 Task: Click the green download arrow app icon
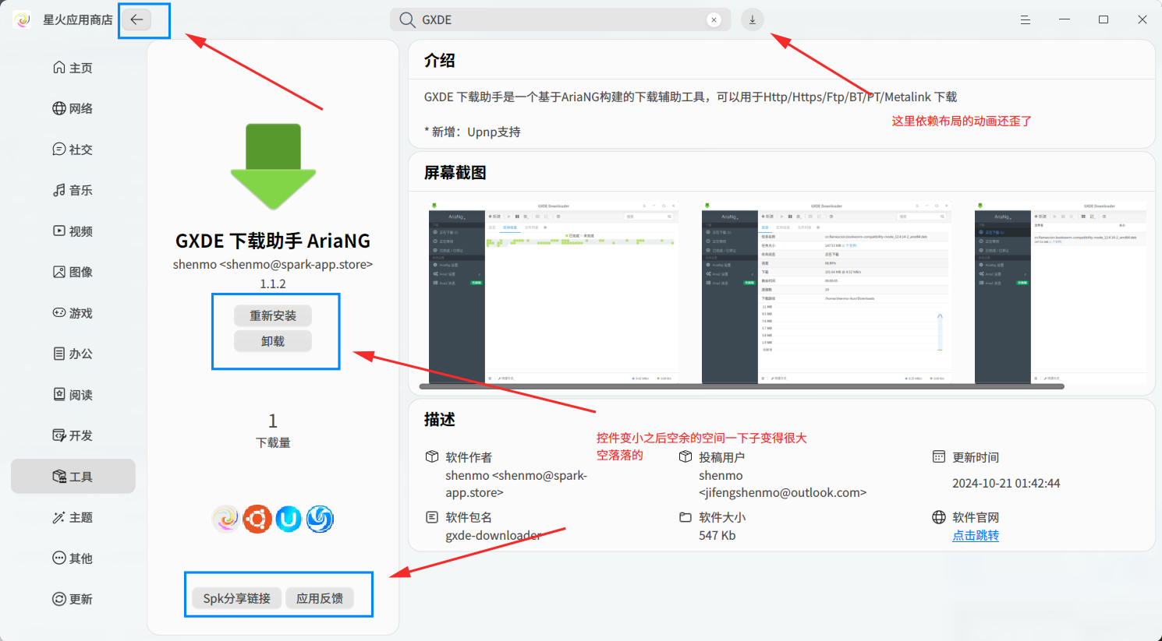pos(273,166)
